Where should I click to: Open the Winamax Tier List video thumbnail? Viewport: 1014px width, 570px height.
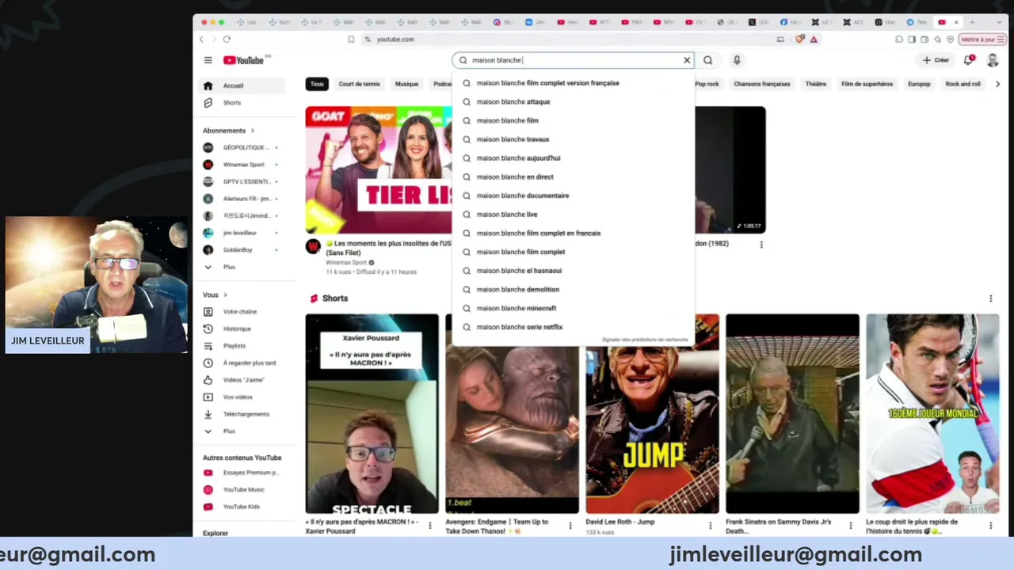click(x=379, y=170)
